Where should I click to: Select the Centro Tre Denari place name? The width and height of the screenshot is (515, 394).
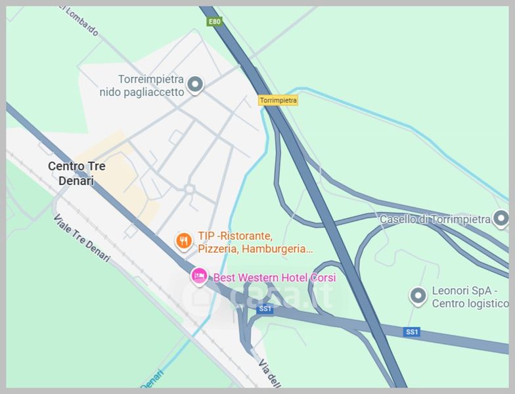(x=76, y=173)
